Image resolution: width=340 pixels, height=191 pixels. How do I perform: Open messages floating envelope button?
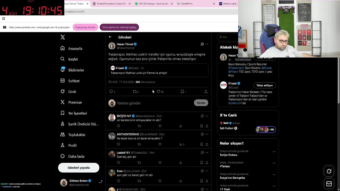(x=329, y=184)
